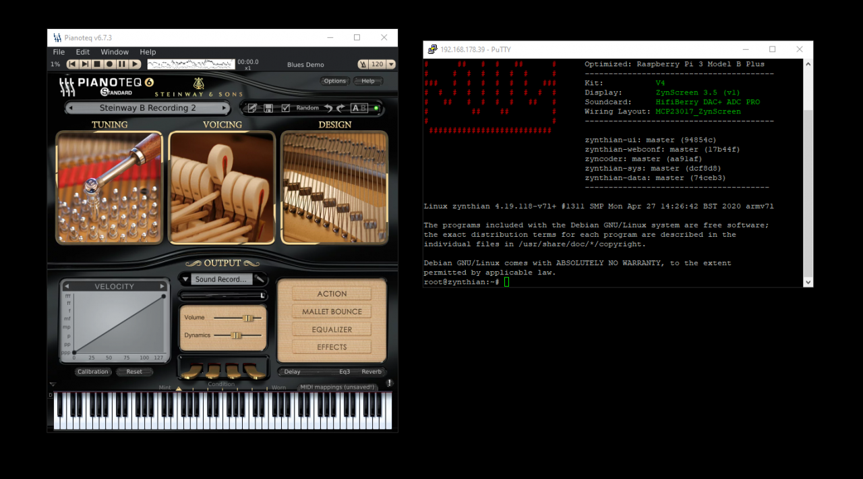Click the microphone settings icon
863x479 pixels.
[260, 279]
